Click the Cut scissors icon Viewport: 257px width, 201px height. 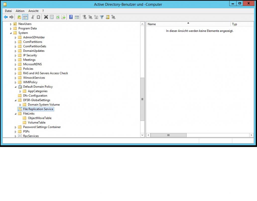(33, 17)
